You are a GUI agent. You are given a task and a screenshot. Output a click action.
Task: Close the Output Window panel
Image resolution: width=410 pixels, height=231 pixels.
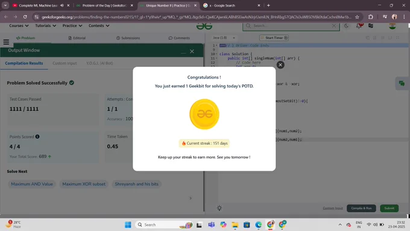coord(192,51)
